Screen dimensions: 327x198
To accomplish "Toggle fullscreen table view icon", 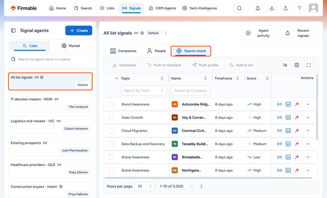I will [x=308, y=65].
